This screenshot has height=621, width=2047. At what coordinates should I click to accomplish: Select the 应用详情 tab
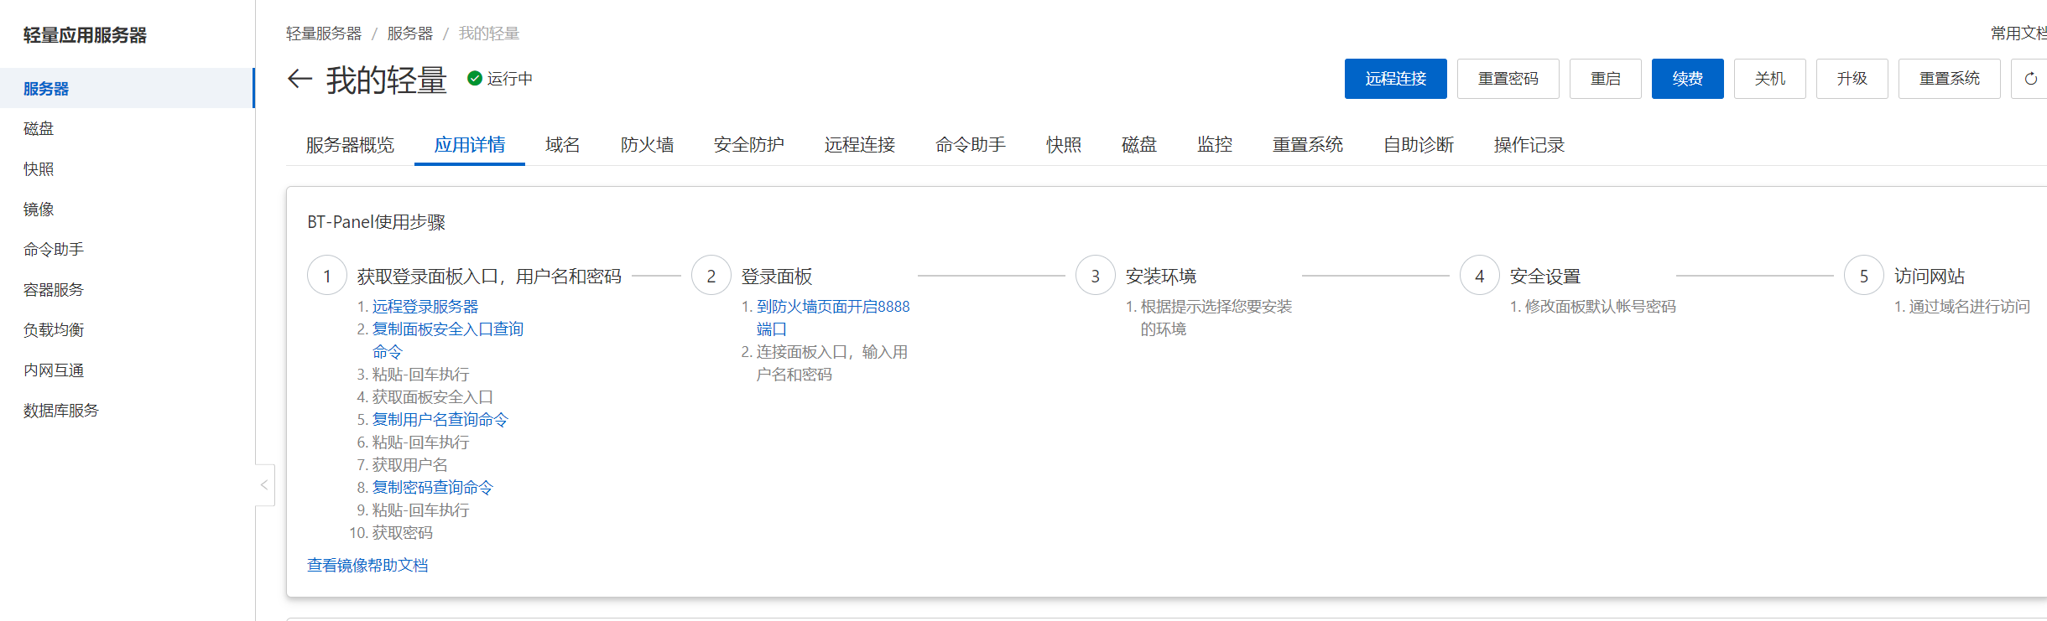tap(469, 145)
